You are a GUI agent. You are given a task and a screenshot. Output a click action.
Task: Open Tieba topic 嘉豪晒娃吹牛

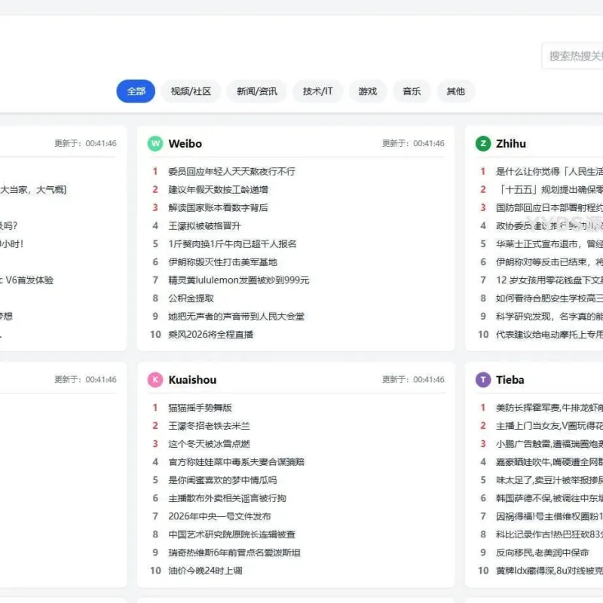click(x=549, y=462)
